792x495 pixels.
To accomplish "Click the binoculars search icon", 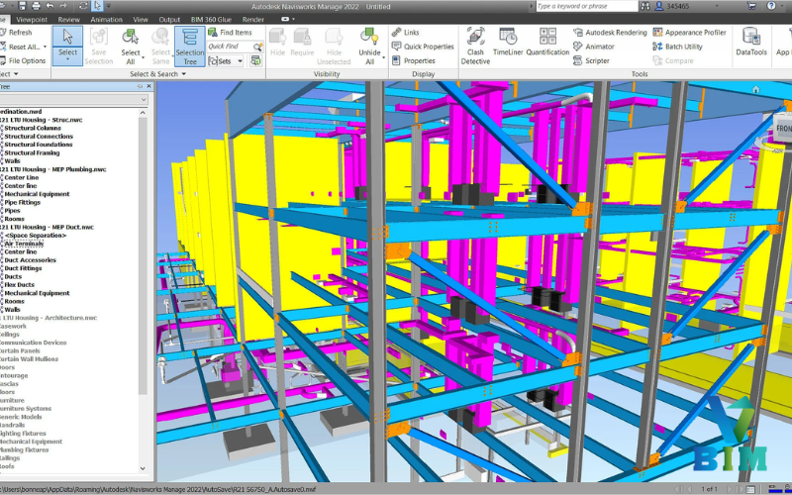I will pos(645,6).
